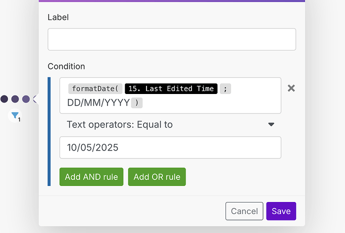Click the middle route dot

[x=15, y=99]
